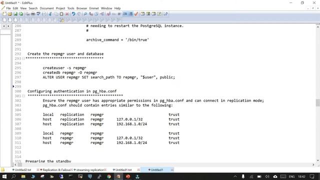Viewport: 320px width, 180px height.
Task: Click the side panel left arrow button
Action: 4,26
